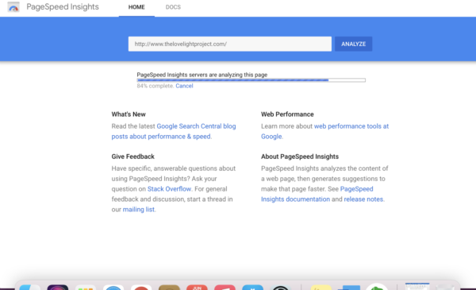This screenshot has height=290, width=476.
Task: Click the analysis progress bar
Action: coord(251,80)
